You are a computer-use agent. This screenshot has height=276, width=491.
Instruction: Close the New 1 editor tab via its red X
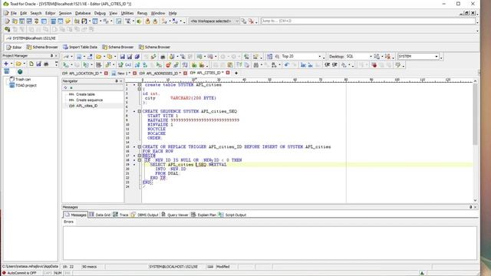point(135,74)
